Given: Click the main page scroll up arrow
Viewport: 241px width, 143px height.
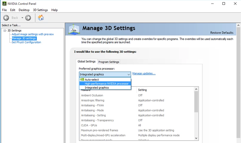Looking at the screenshot, I should 238,25.
